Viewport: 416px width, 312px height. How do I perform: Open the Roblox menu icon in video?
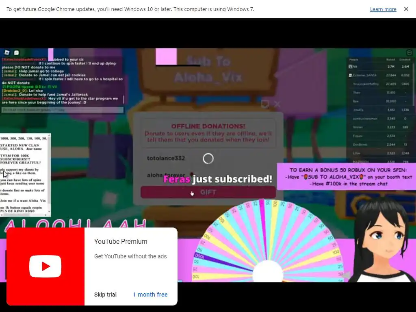[7, 52]
